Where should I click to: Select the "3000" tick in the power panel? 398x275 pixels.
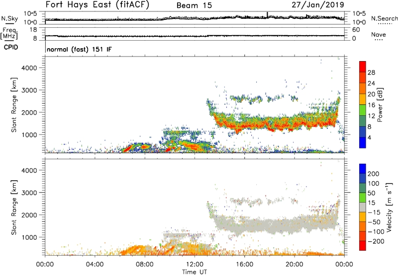coord(29,90)
